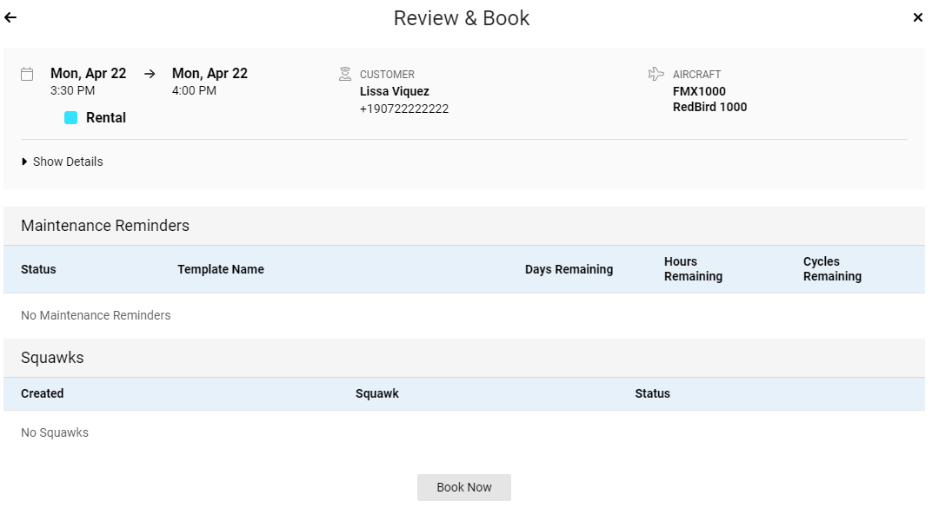The height and width of the screenshot is (508, 932).
Task: Click the back arrow icon
Action: [x=10, y=17]
